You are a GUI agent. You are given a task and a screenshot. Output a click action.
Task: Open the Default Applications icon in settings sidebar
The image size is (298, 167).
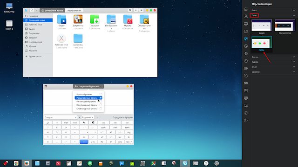click(246, 31)
